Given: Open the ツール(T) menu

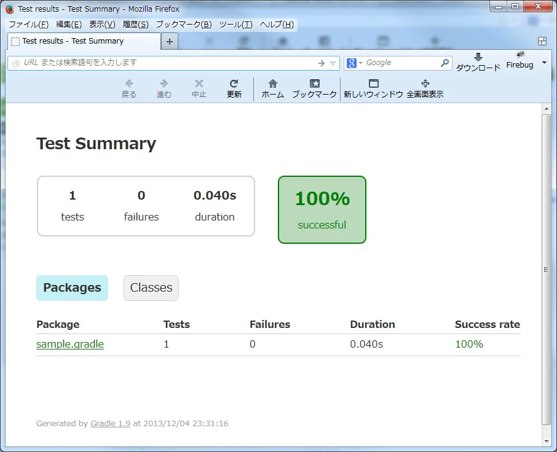Looking at the screenshot, I should coord(236,25).
